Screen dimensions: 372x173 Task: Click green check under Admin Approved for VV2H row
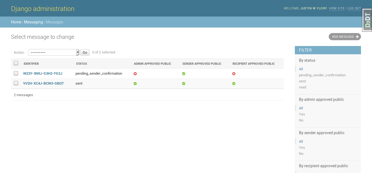135,83
